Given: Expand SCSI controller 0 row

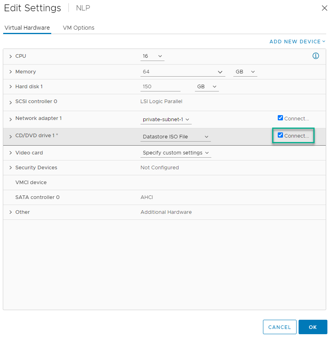Looking at the screenshot, I should click(x=10, y=102).
